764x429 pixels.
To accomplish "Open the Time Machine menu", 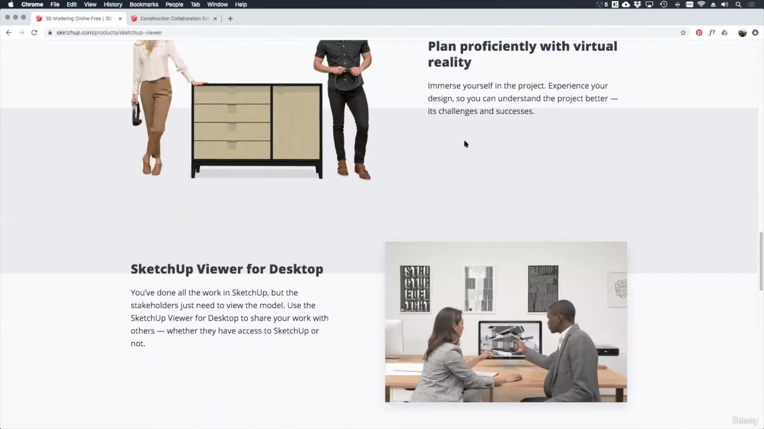I will 664,4.
